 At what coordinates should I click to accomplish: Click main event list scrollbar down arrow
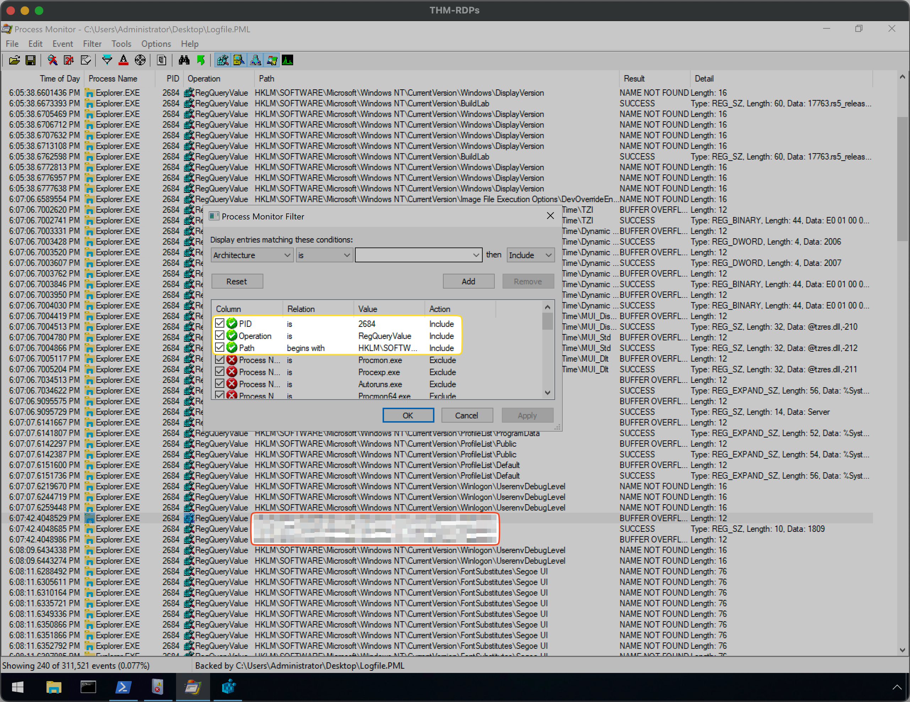tap(902, 650)
